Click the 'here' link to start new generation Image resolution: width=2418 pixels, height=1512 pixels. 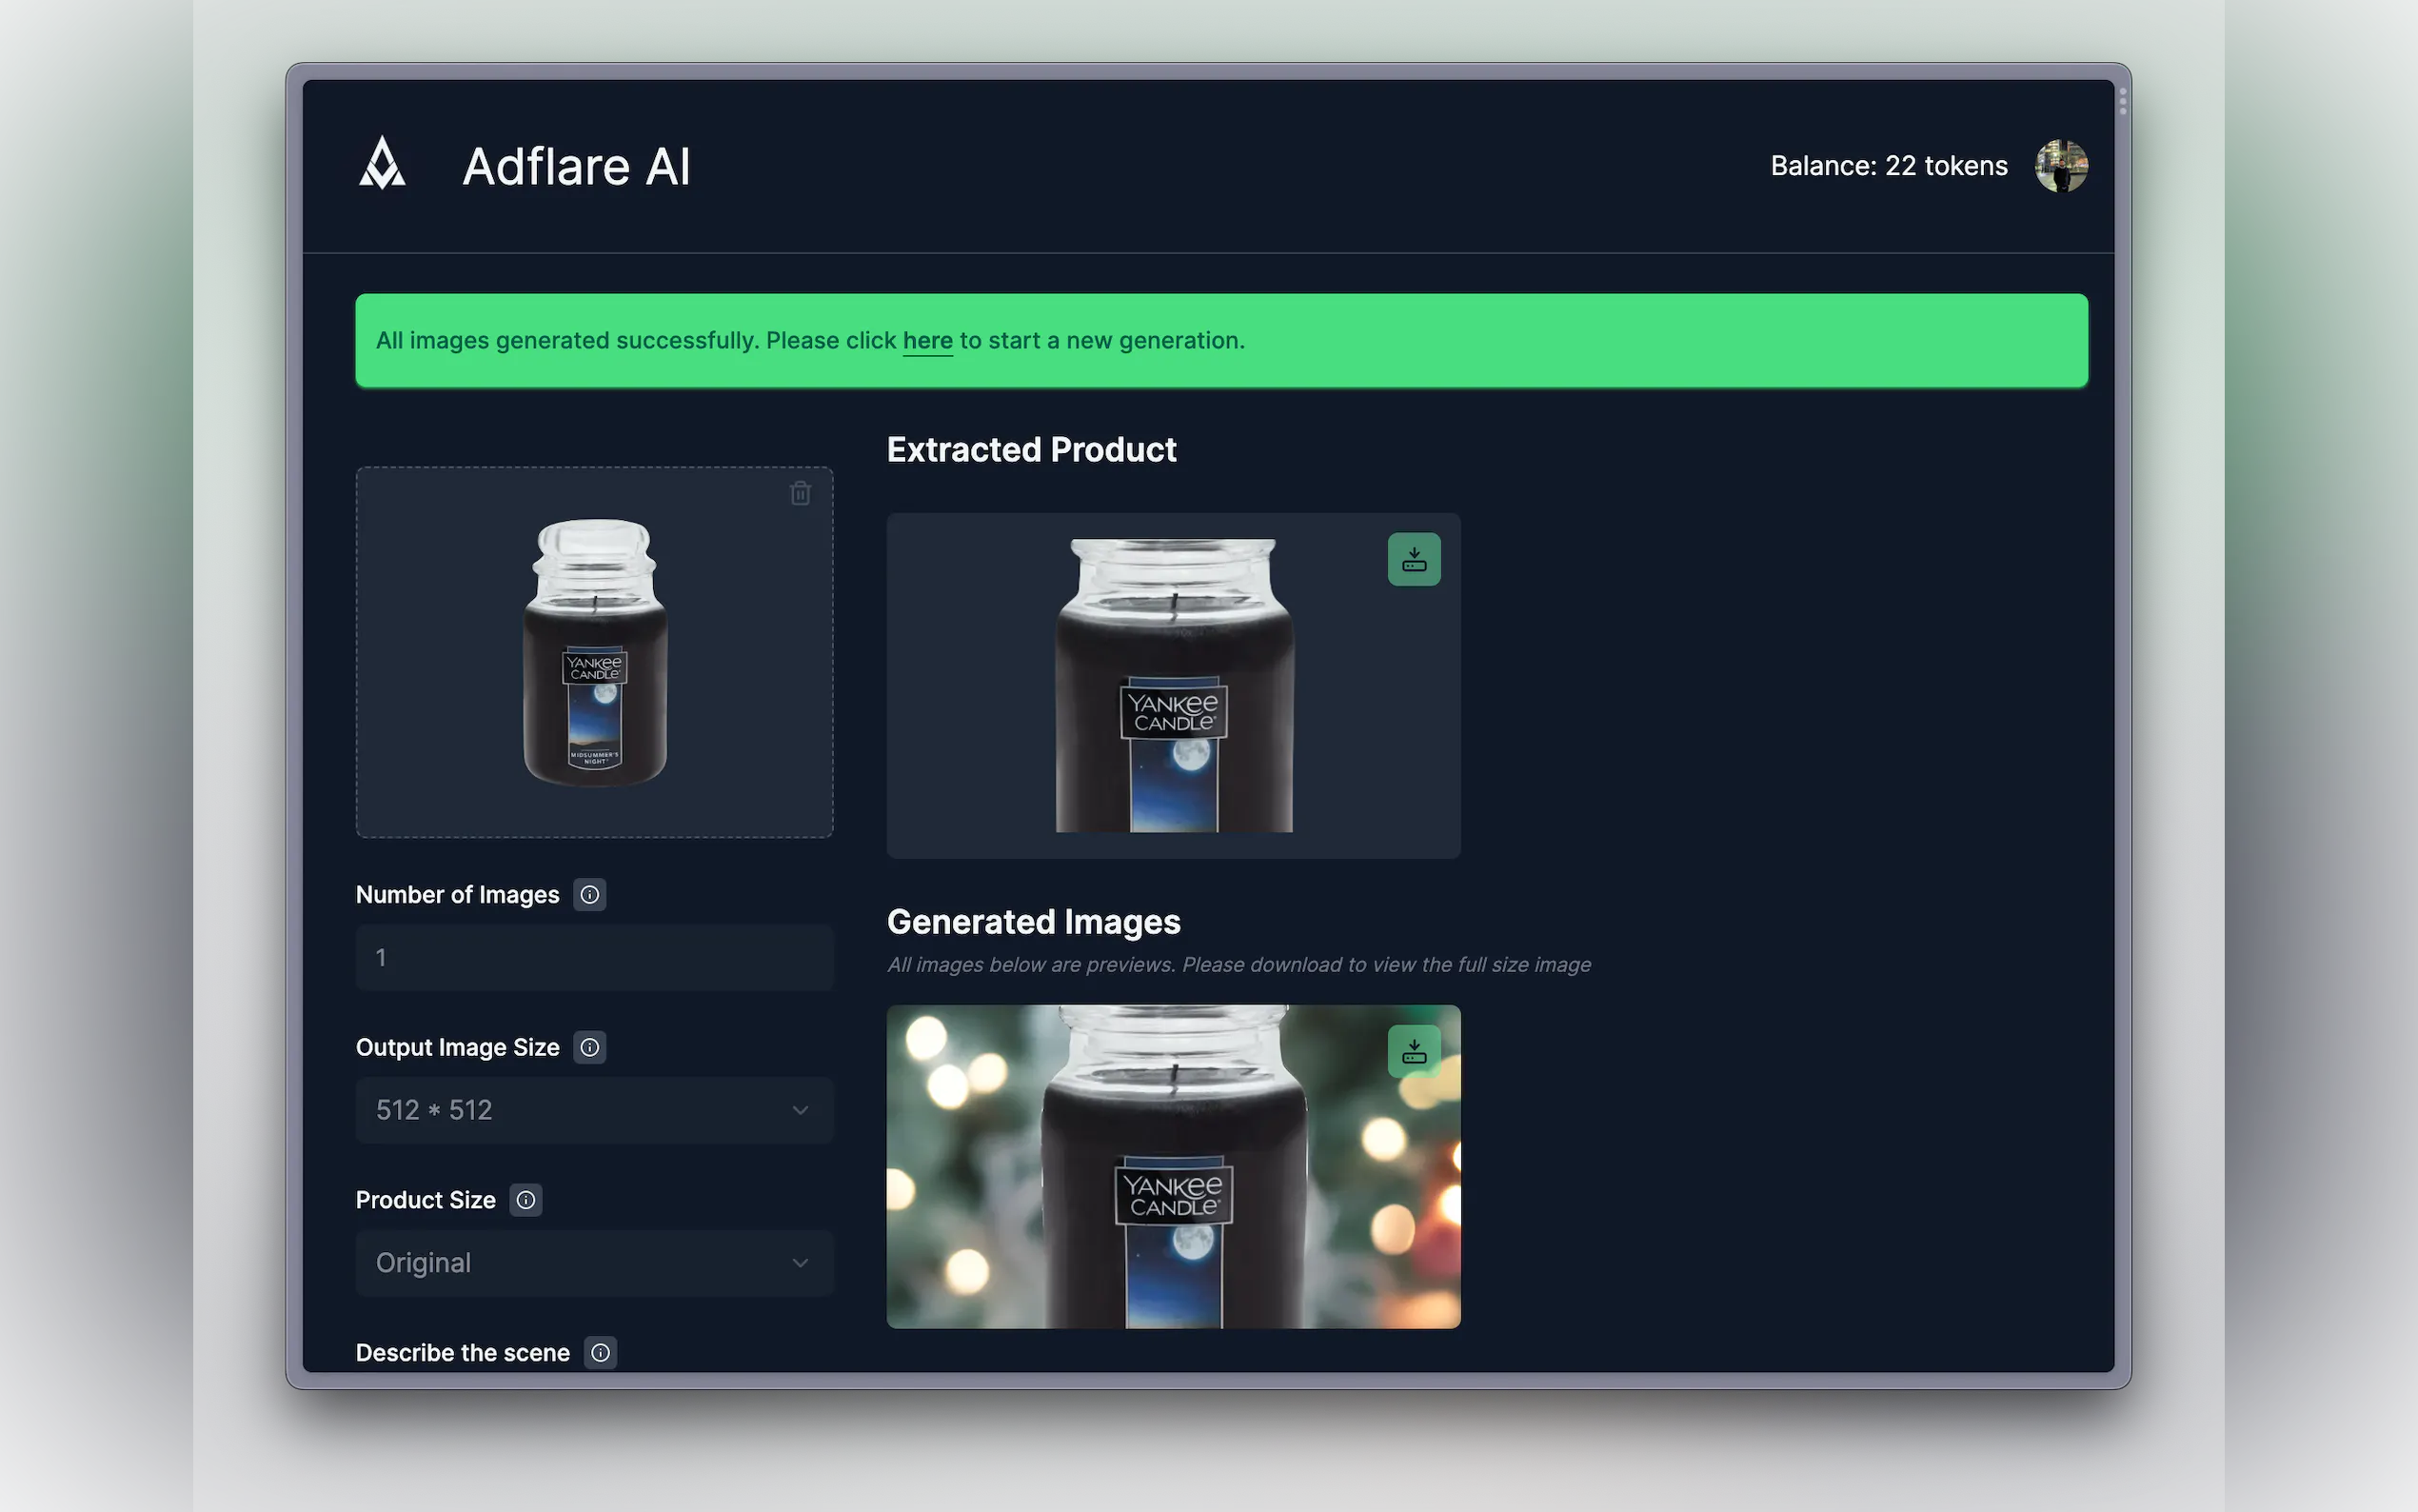pyautogui.click(x=926, y=341)
